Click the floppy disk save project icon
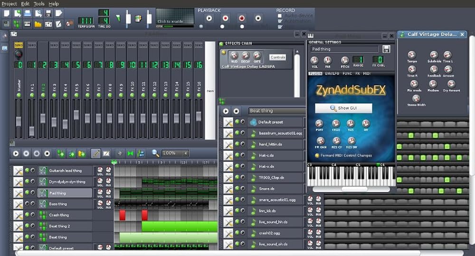 (48, 13)
